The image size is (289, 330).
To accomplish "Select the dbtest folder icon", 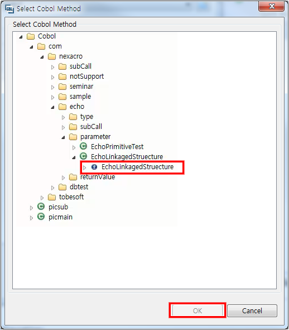I will [x=62, y=187].
